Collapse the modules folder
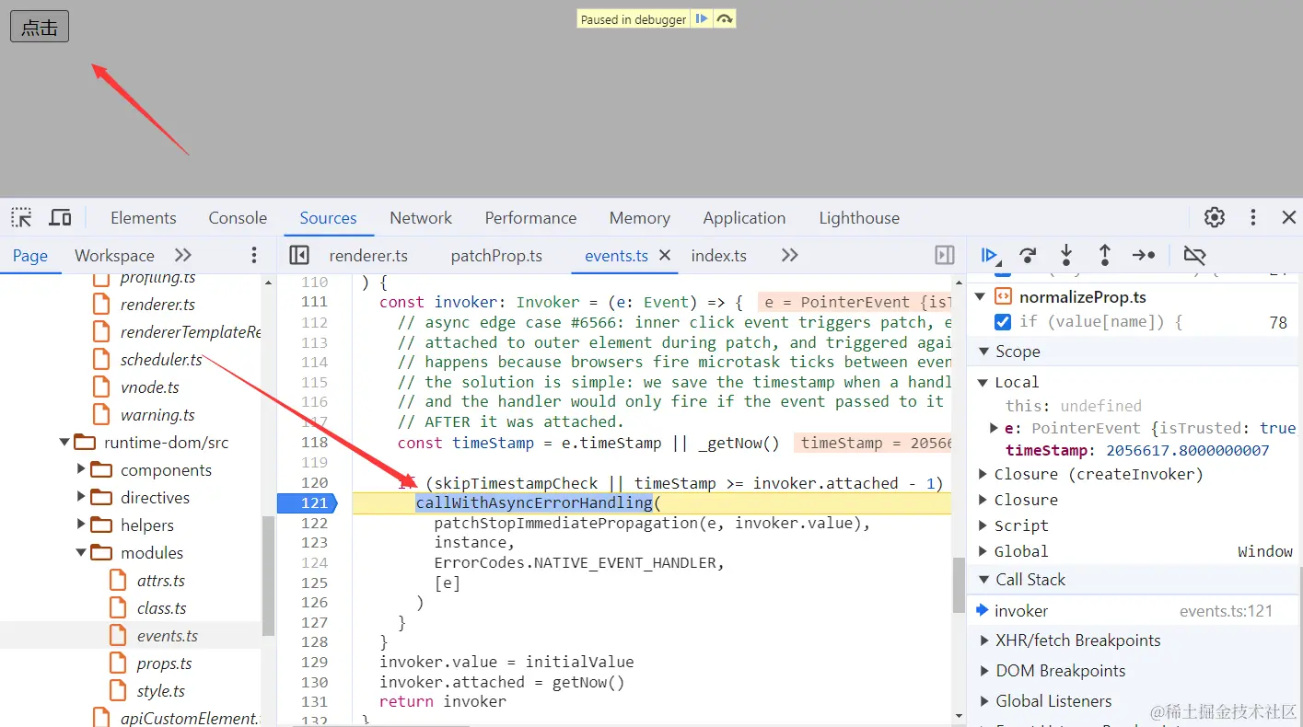 coord(82,553)
